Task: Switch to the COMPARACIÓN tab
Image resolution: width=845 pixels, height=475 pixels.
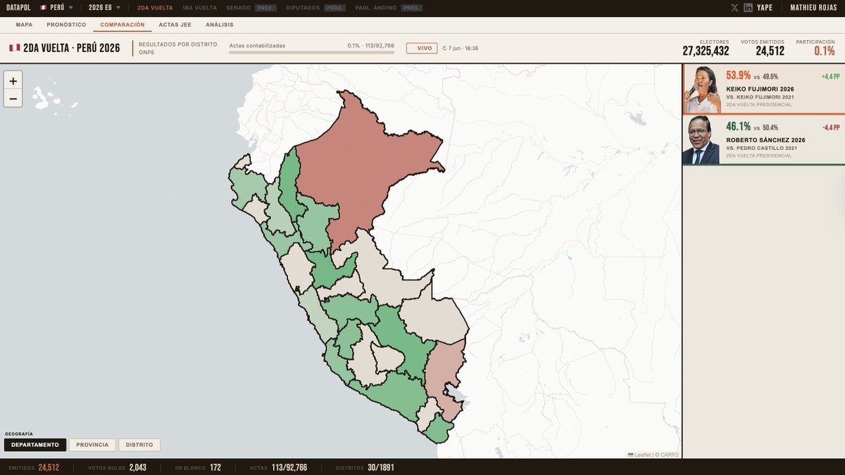Action: (123, 25)
